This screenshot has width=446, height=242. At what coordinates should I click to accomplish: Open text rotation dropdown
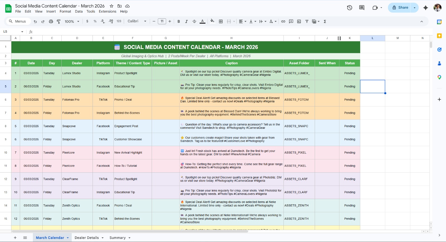pyautogui.click(x=273, y=21)
